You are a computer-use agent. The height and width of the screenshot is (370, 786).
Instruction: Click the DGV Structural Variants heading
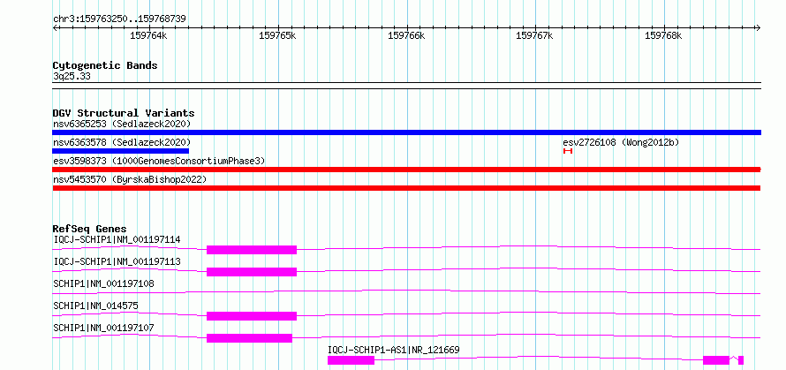124,113
